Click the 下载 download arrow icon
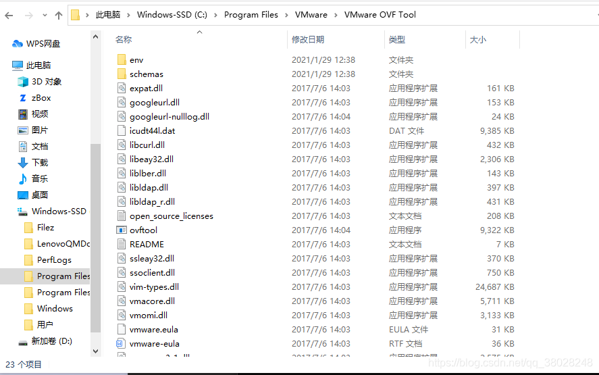The image size is (599, 375). tap(23, 162)
